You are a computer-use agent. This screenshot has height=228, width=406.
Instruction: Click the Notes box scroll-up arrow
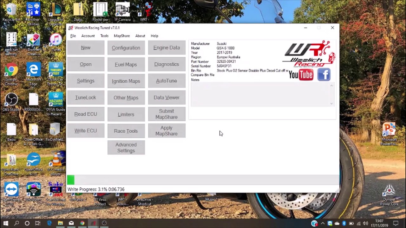point(332,85)
